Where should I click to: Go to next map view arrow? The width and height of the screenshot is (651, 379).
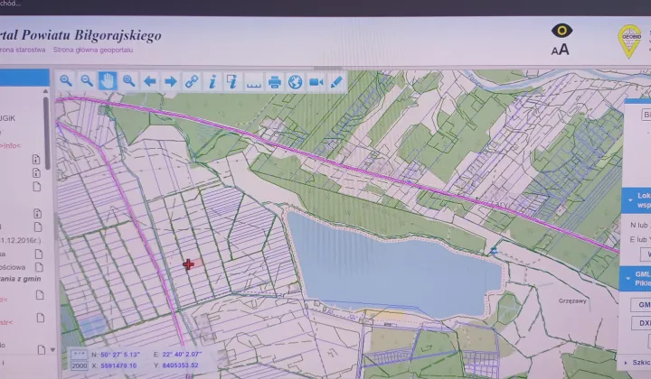coord(171,81)
